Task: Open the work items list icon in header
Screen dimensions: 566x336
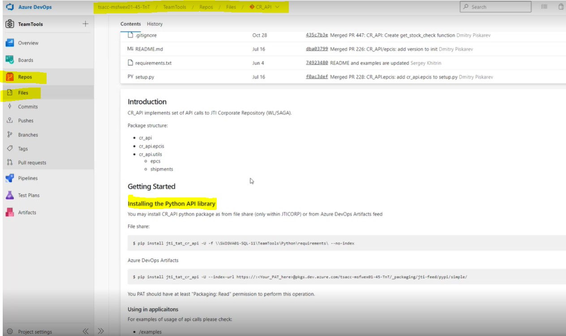Action: tap(545, 7)
